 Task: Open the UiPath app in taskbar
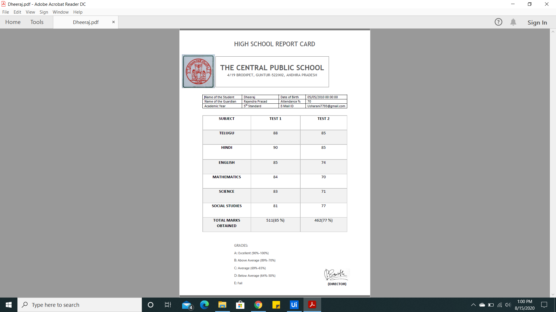point(294,305)
